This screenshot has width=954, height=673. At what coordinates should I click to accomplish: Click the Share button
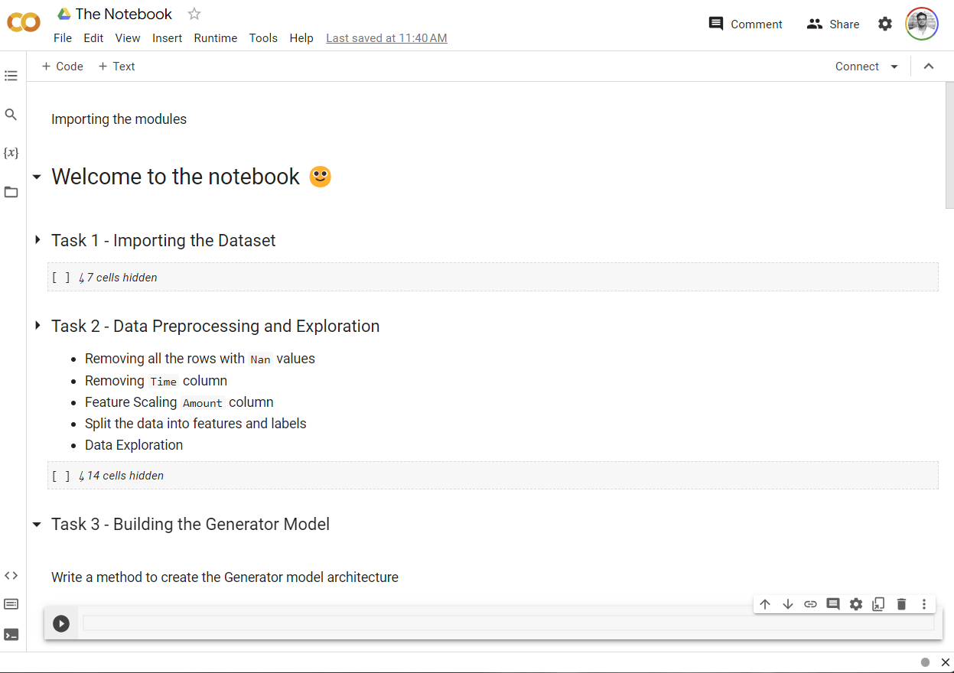coord(833,24)
